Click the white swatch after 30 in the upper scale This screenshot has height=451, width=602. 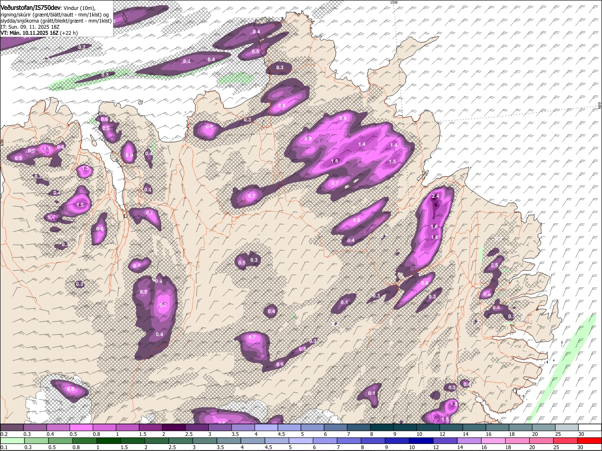click(590, 427)
